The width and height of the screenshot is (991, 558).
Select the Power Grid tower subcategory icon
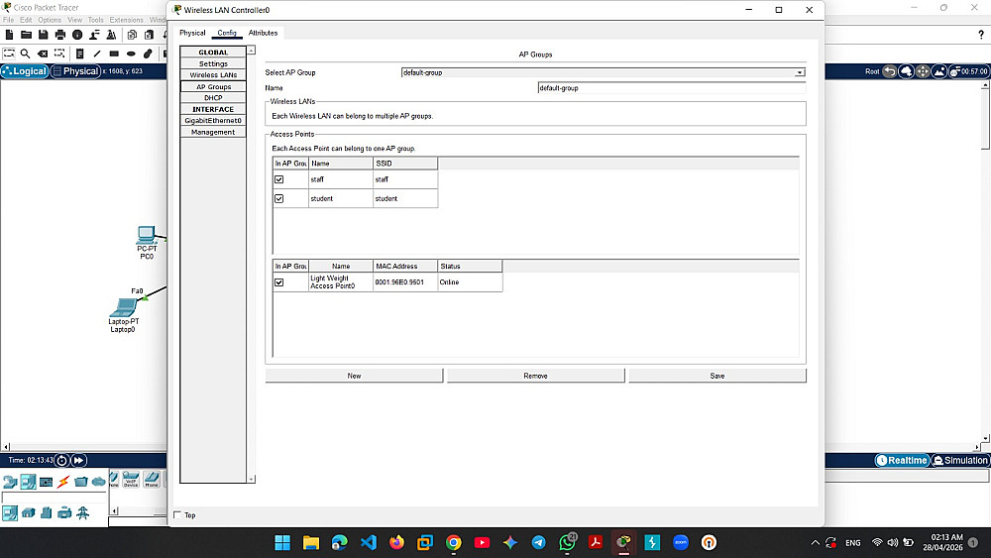tap(83, 513)
